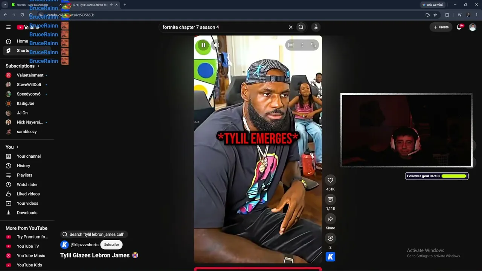Image resolution: width=482 pixels, height=271 pixels.
Task: Open the Short's three-dot more menu
Action: pyautogui.click(x=302, y=45)
